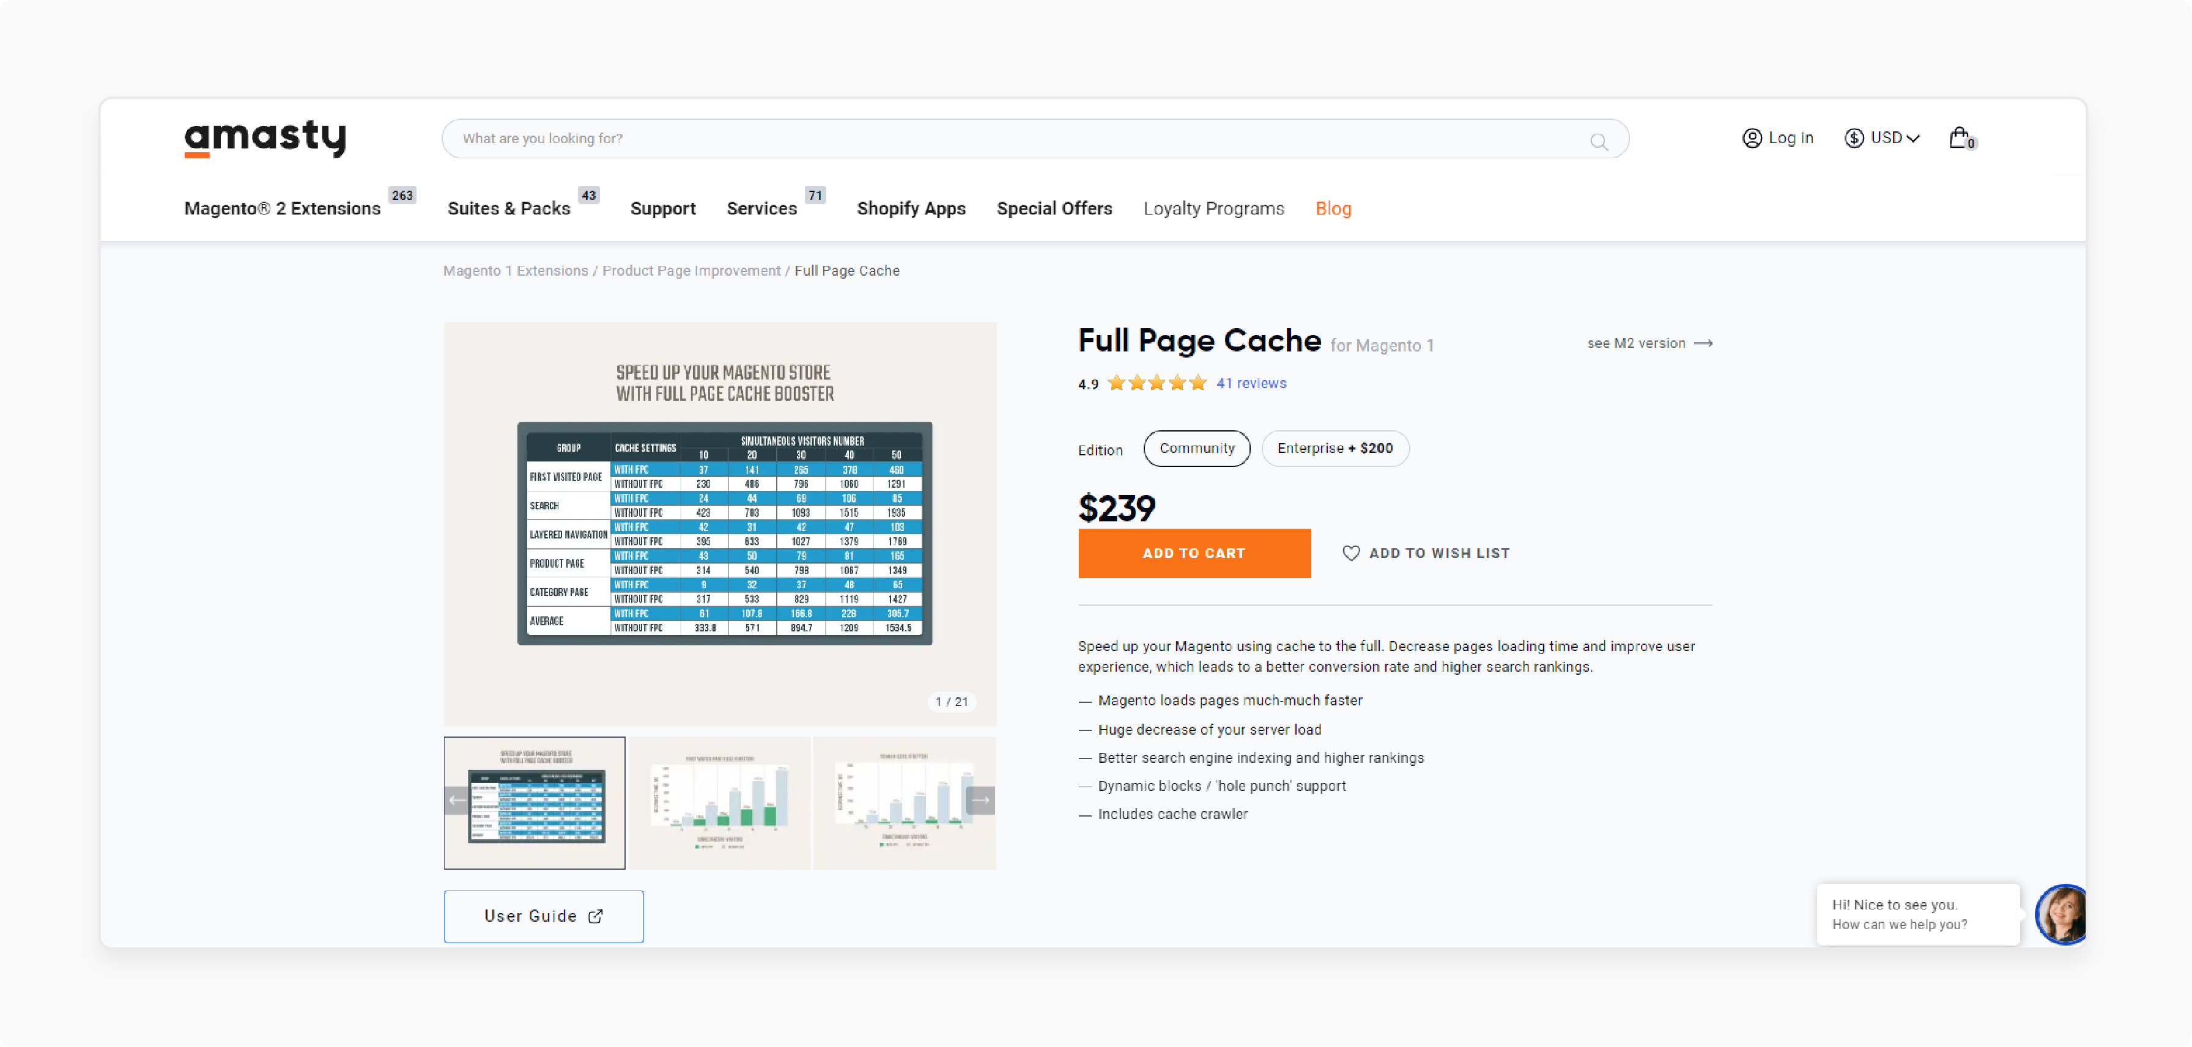The image size is (2192, 1047).
Task: Open the Services menu
Action: [x=761, y=208]
